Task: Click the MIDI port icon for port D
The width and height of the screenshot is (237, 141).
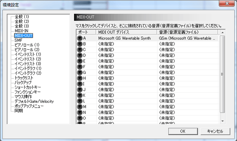Action: [x=80, y=56]
